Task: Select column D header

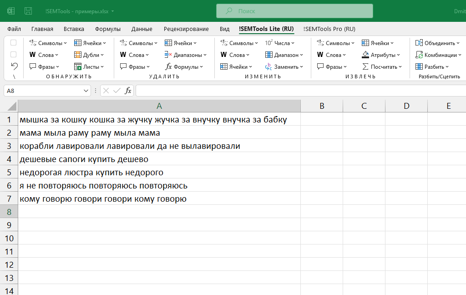Action: click(x=406, y=106)
